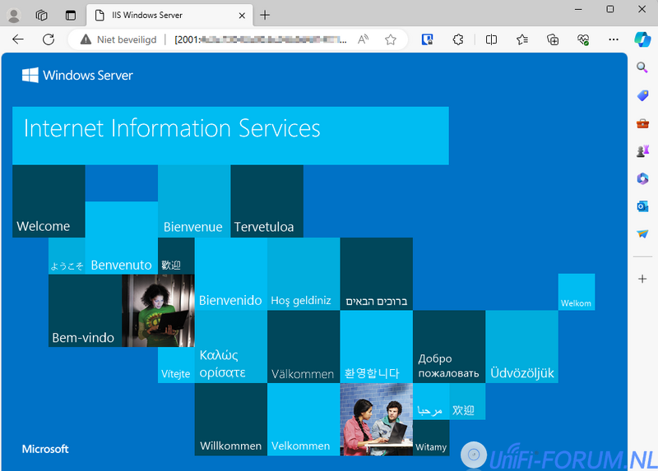
Task: Expand Settings and more menu
Action: coord(613,39)
